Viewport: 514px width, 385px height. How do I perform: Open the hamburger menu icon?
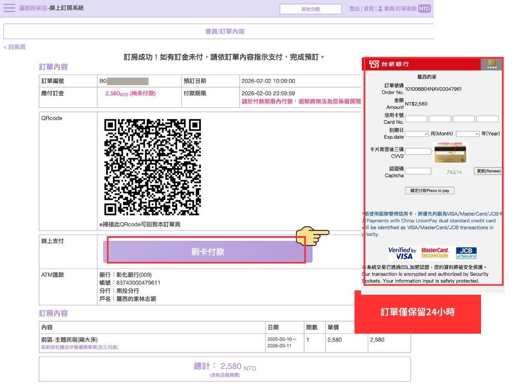(x=9, y=8)
